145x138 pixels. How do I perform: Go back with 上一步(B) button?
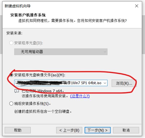[x=69, y=130]
